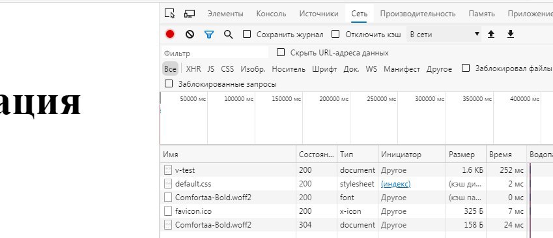Toggle the device toolbar icon
The image size is (553, 238).
coord(190,14)
